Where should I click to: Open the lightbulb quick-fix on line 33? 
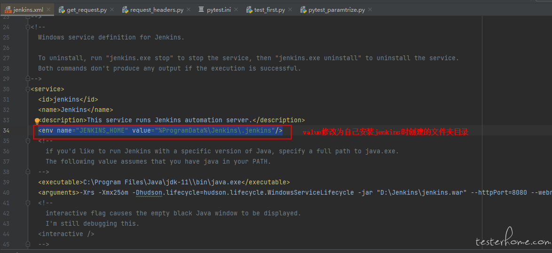(37, 120)
